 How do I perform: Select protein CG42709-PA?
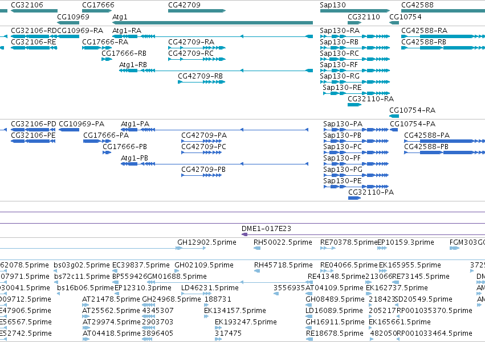tap(201, 141)
